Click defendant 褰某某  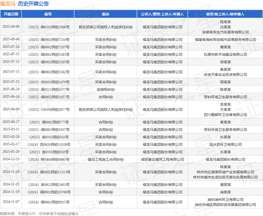(226, 122)
